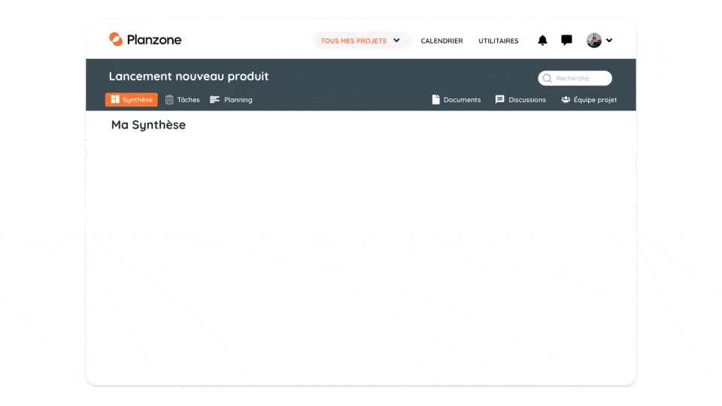This screenshot has width=722, height=406.
Task: Click the Discussions speech bubble icon
Action: click(x=499, y=99)
